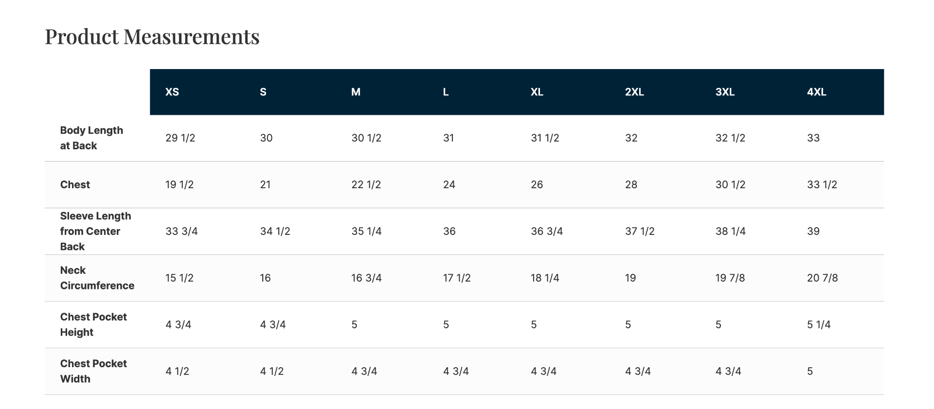
Task: Click the 4XL size column header
Action: [816, 92]
